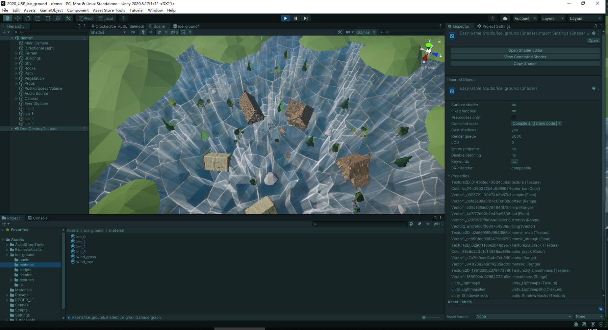
Task: Select the Move tool
Action: coord(18,18)
